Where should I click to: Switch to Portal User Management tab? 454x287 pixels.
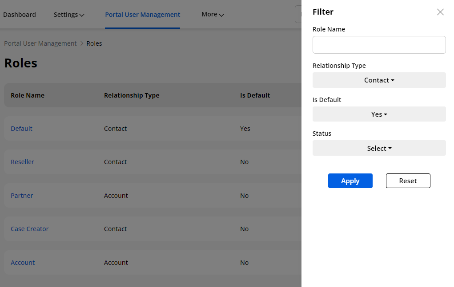click(x=142, y=15)
